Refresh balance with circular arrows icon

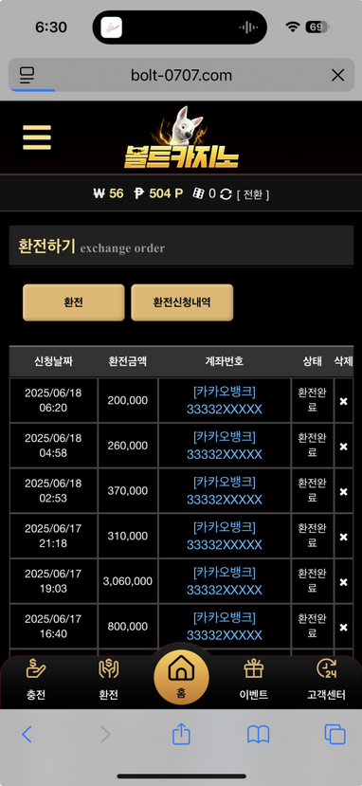tap(226, 194)
